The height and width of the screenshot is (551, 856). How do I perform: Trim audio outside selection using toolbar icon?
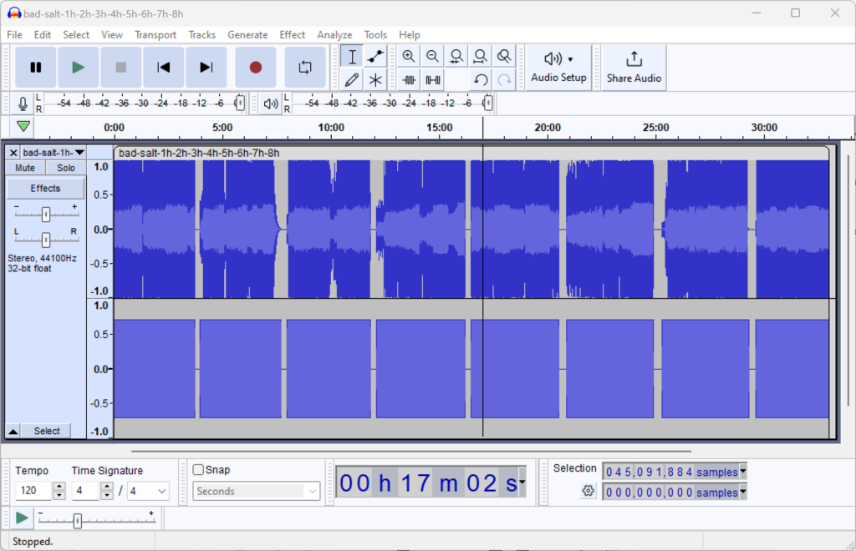[x=408, y=79]
